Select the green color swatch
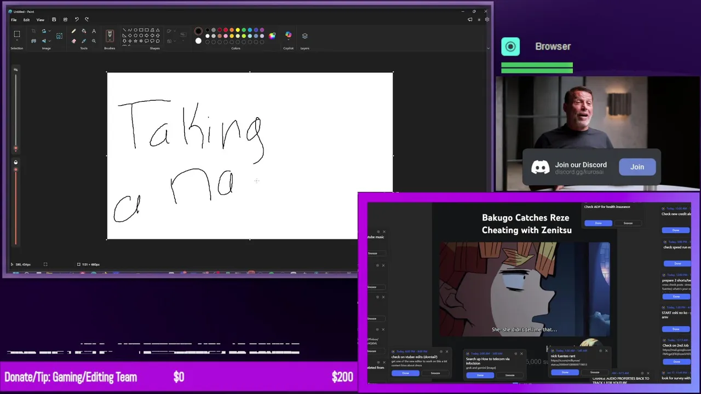Viewport: 701px width, 394px height. 244,30
